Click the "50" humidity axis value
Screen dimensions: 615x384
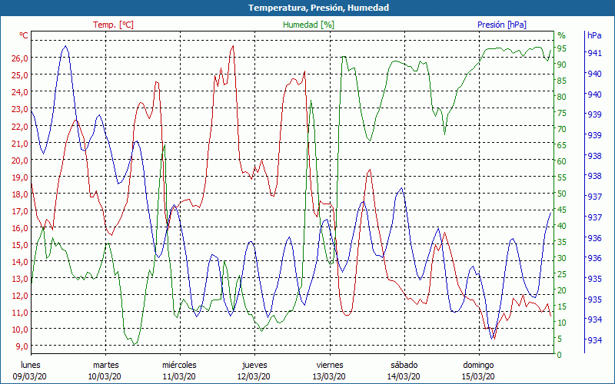click(562, 194)
